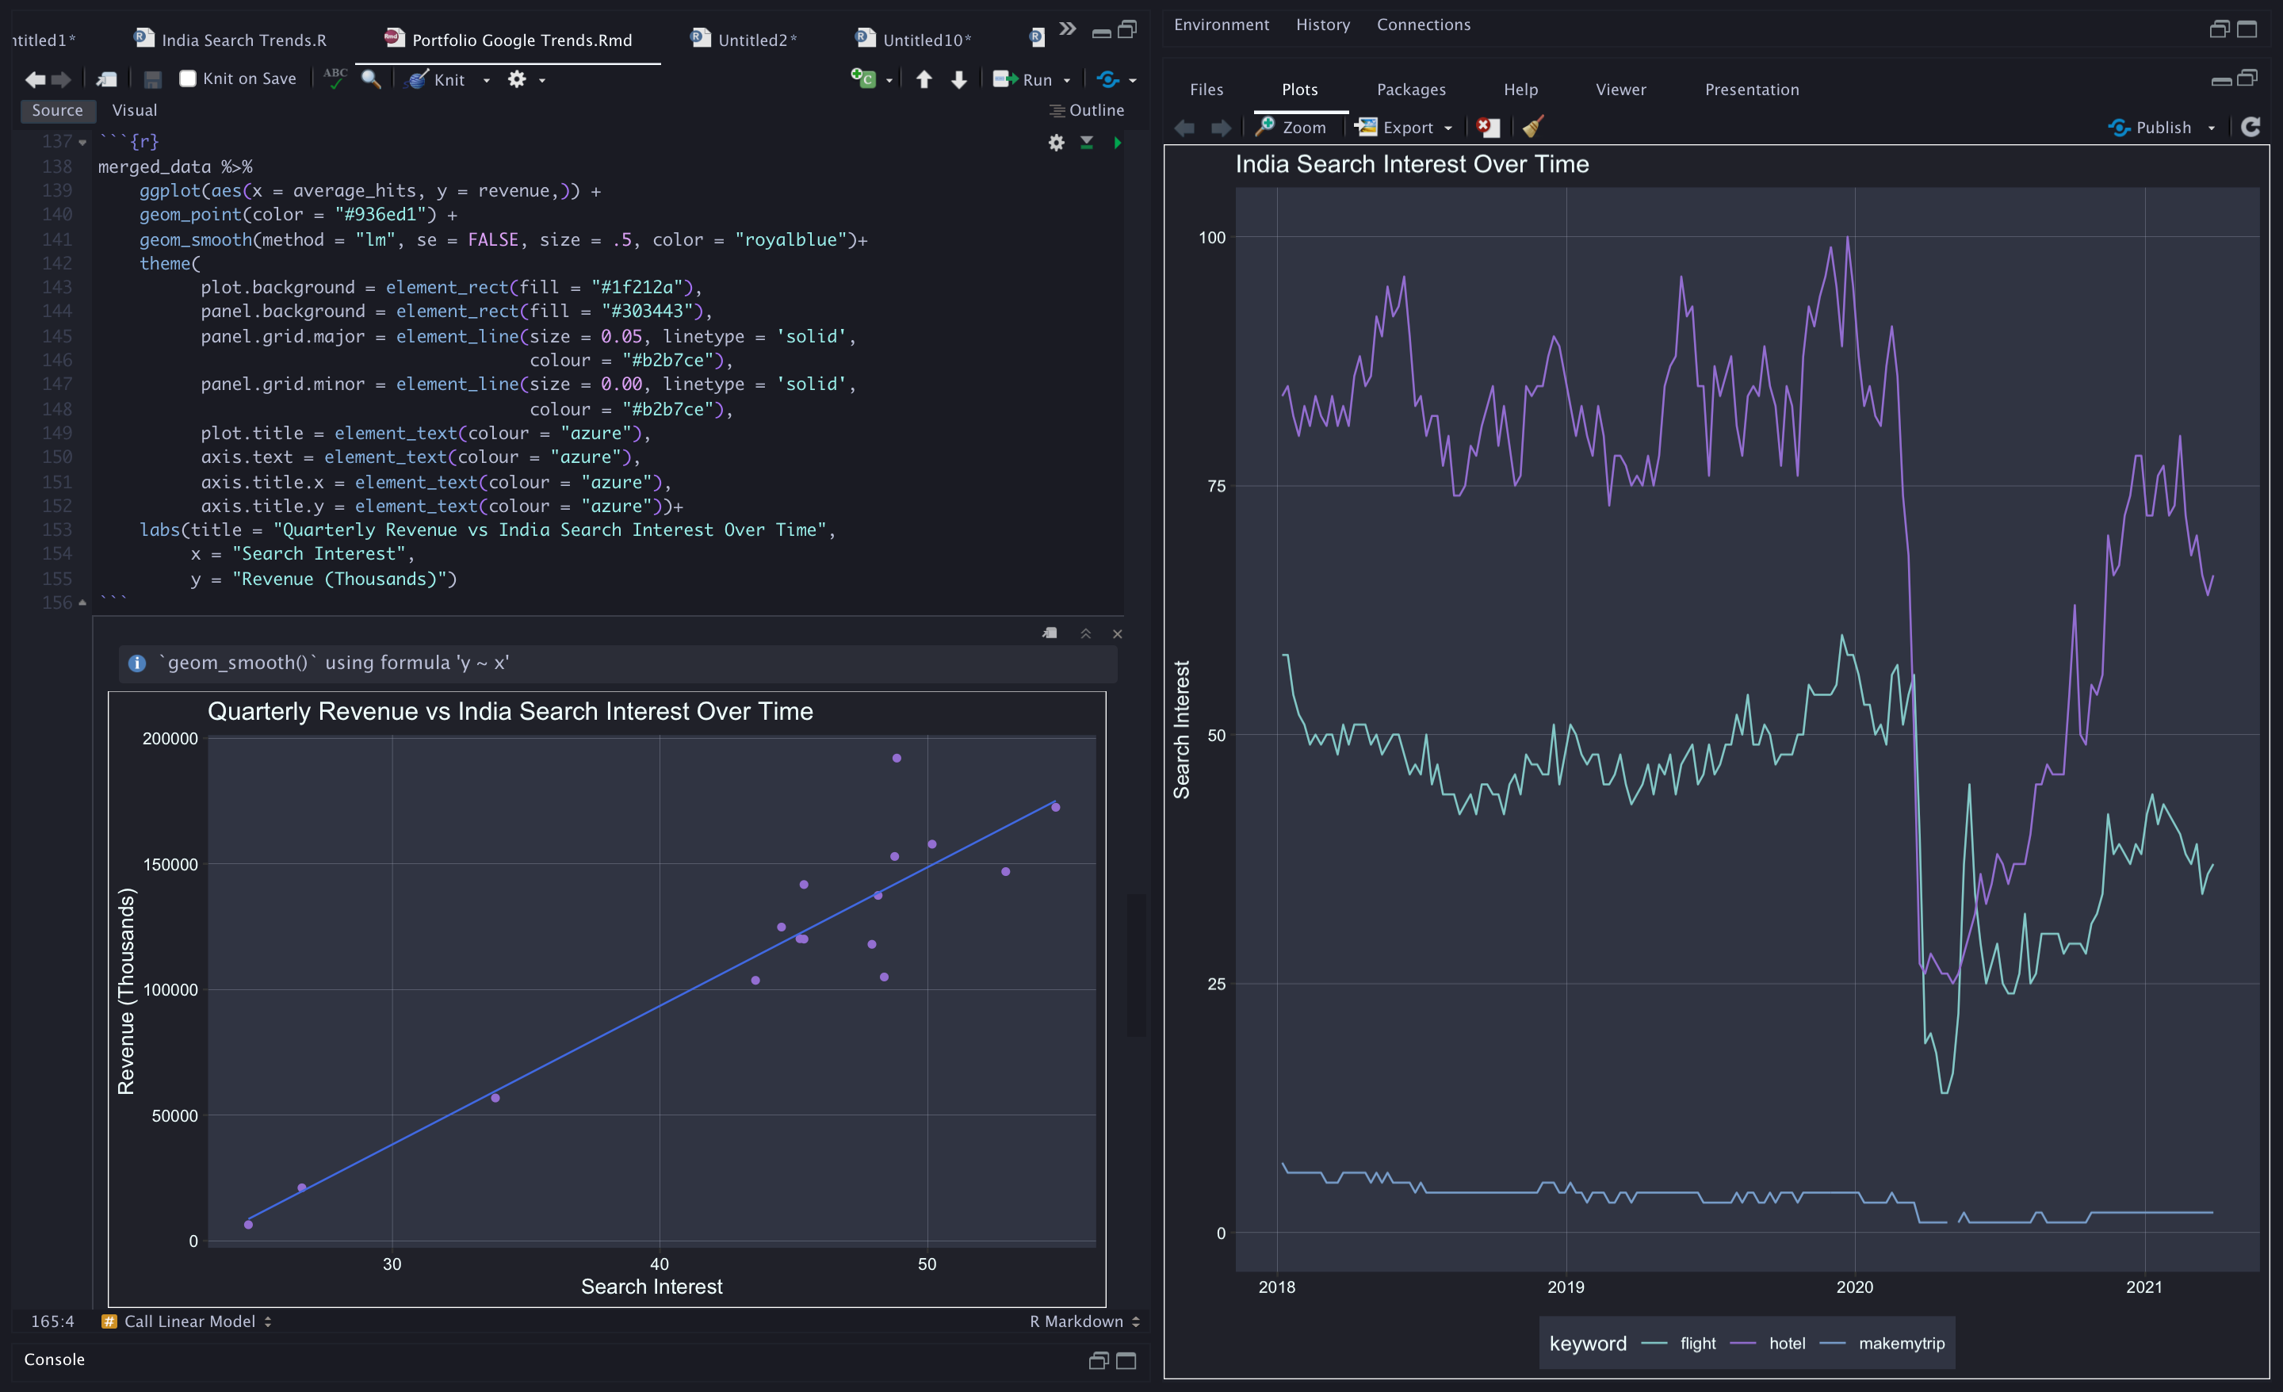Open R Markdown file type selector

tap(1085, 1321)
